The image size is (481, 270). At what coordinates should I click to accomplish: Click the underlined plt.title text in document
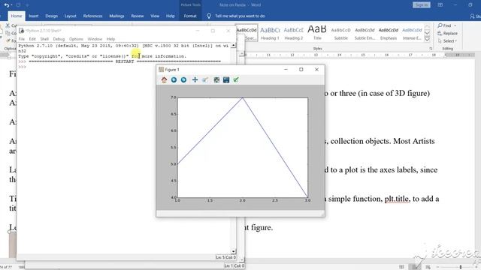tap(397, 199)
